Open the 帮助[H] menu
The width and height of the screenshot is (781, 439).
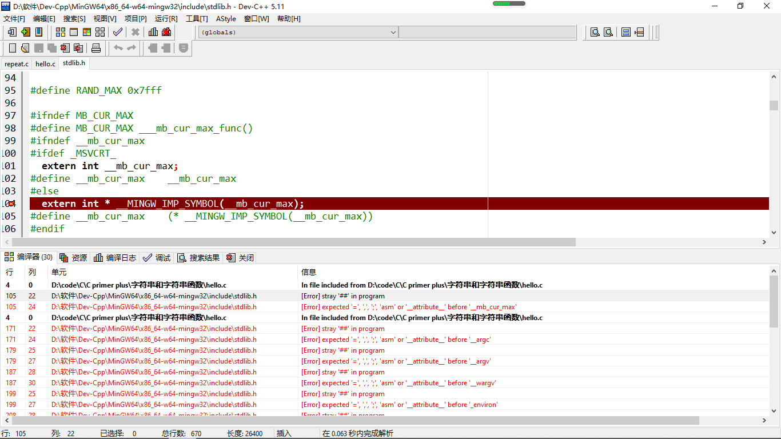pyautogui.click(x=289, y=19)
